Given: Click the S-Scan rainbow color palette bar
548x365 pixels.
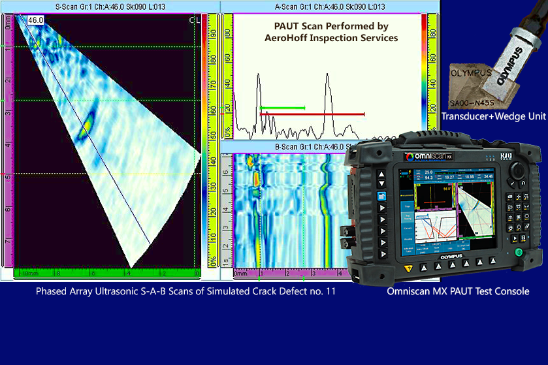Looking at the screenshot, I should tap(204, 140).
